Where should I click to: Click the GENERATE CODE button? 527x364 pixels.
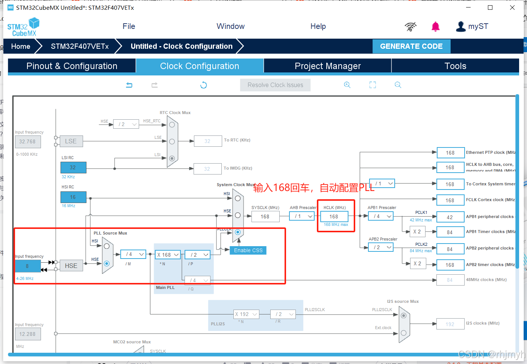[x=411, y=46]
